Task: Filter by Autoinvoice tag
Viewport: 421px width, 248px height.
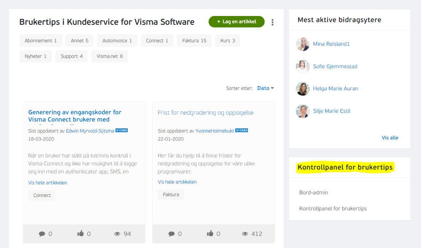Action: (117, 40)
